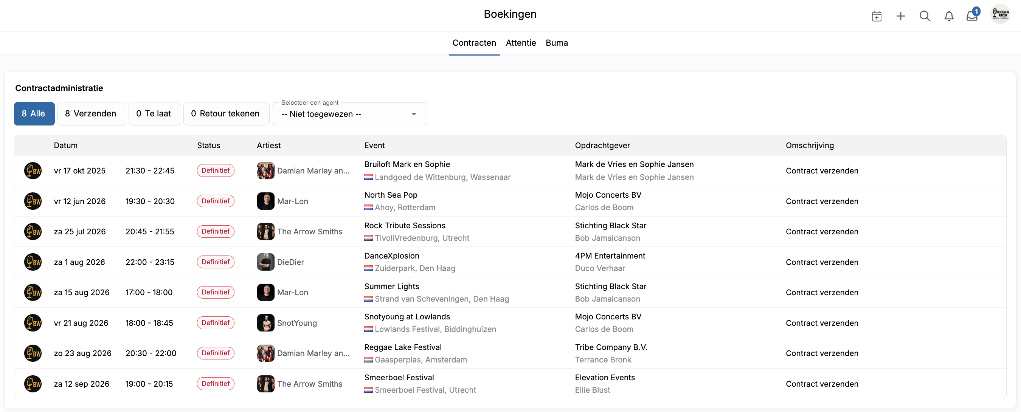Open notifications bell icon
Image resolution: width=1021 pixels, height=412 pixels.
click(x=948, y=16)
